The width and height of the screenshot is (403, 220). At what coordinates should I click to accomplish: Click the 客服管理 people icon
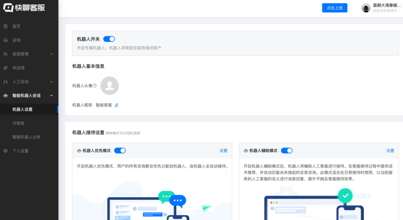(x=6, y=54)
